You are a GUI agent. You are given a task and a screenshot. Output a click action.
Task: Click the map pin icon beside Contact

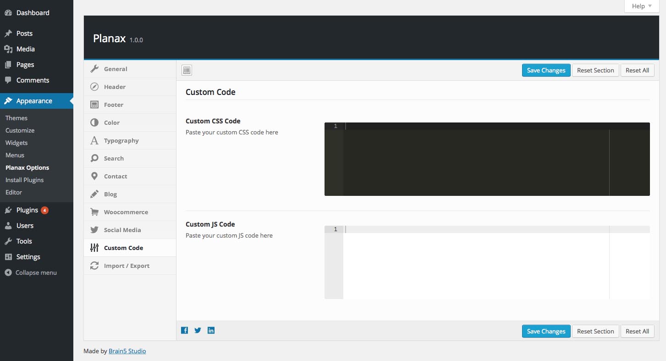94,176
